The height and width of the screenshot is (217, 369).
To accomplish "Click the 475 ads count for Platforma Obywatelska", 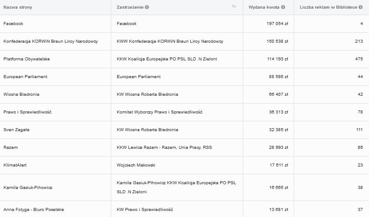I will click(x=359, y=59).
